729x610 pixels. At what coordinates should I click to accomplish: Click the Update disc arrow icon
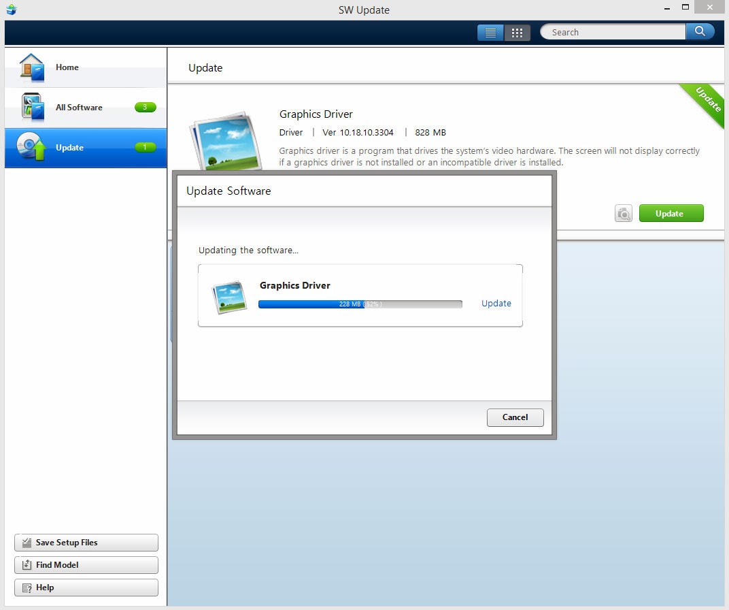point(31,146)
